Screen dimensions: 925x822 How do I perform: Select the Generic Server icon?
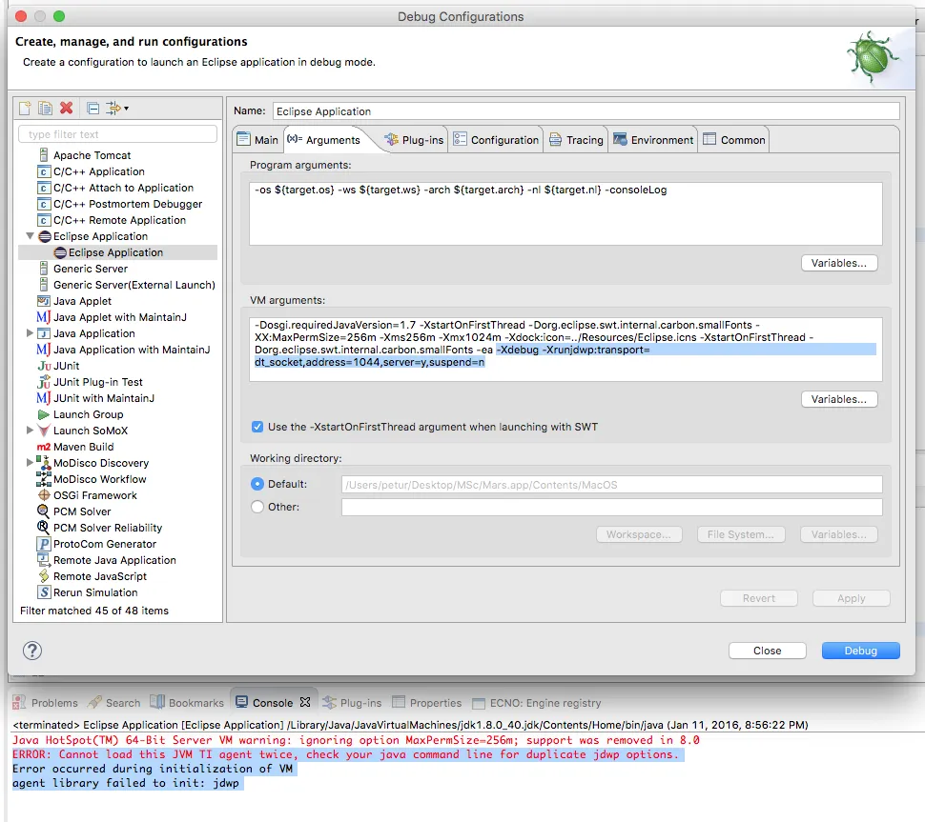pyautogui.click(x=44, y=269)
